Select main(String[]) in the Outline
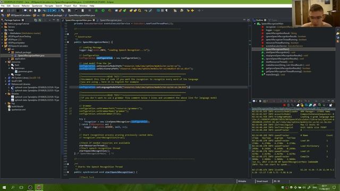Screen dimensions: 340x191 pos(275,75)
